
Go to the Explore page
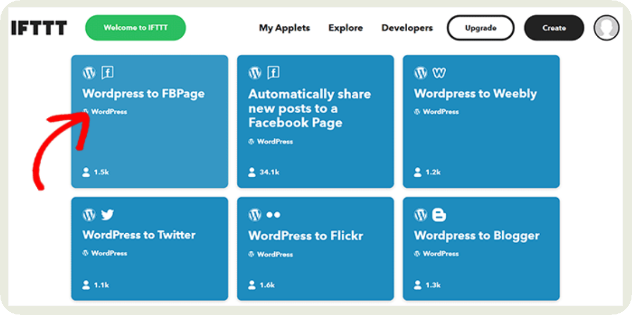pyautogui.click(x=346, y=28)
